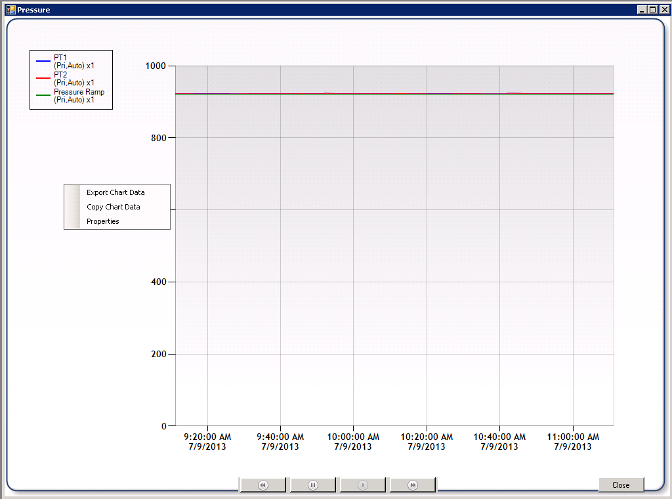Select the PT2 legend label

point(60,74)
